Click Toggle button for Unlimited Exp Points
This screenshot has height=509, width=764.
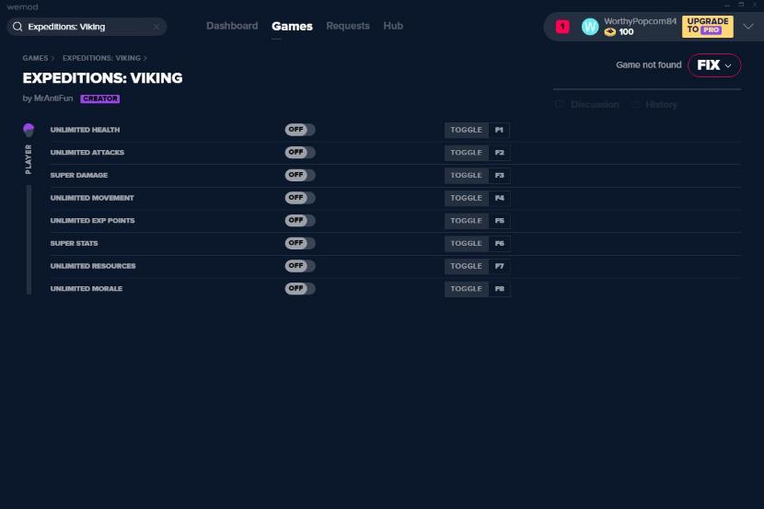(467, 221)
